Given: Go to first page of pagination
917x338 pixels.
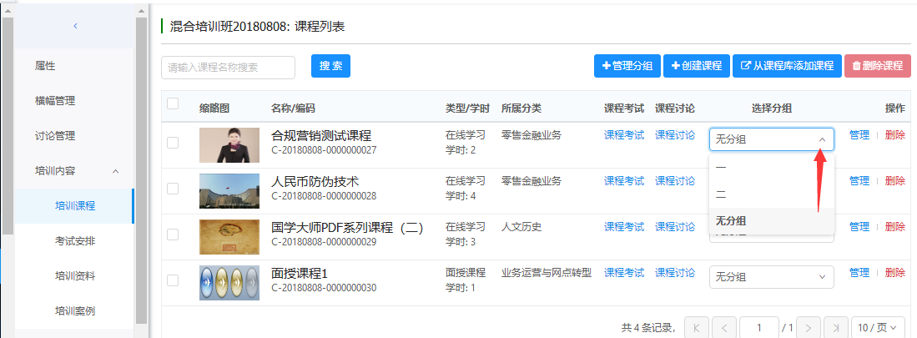Looking at the screenshot, I should [x=697, y=327].
